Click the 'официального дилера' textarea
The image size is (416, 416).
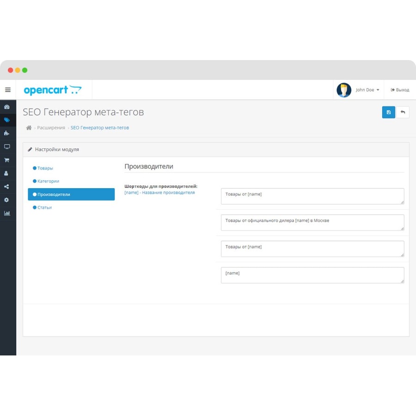pos(312,223)
